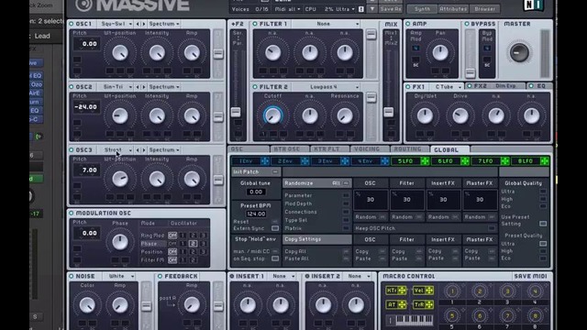Open Filter 1 type dropdown showing None
This screenshot has width=587, height=330.
click(x=325, y=24)
